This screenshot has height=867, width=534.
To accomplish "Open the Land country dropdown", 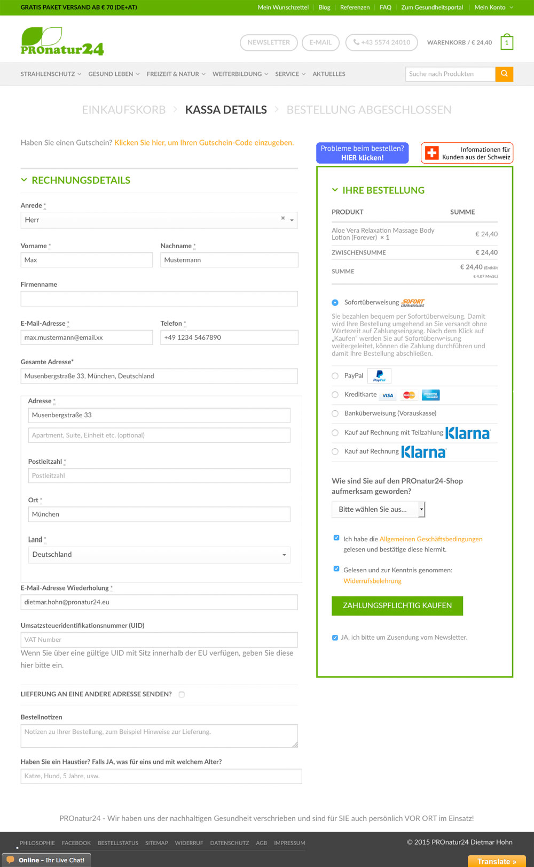I will click(159, 555).
